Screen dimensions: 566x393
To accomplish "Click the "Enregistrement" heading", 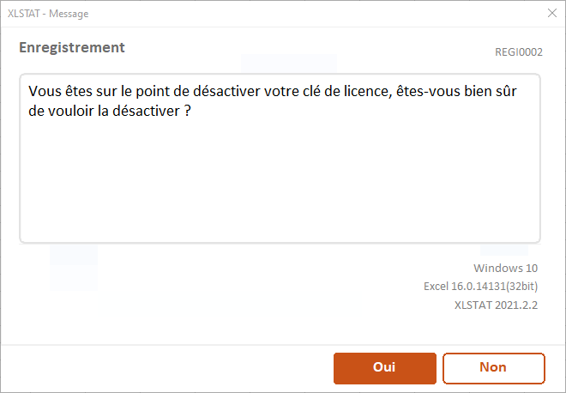I will [x=72, y=48].
